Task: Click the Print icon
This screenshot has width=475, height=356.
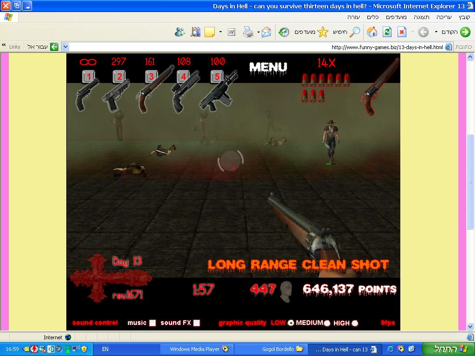Action: (x=248, y=32)
